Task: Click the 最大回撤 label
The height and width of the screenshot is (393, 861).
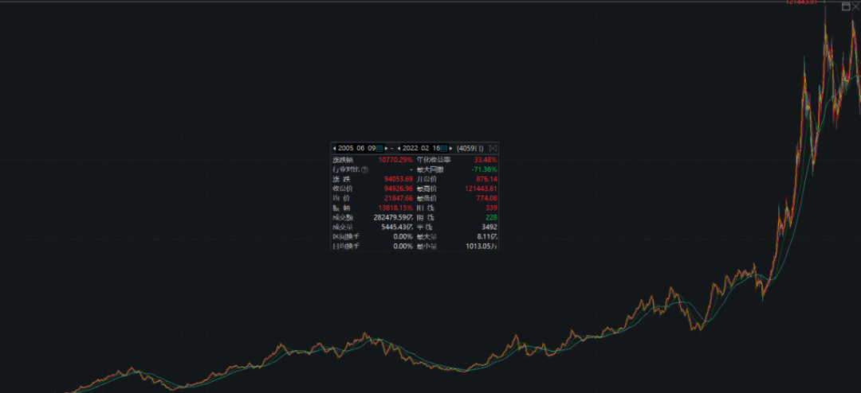Action: [x=430, y=170]
